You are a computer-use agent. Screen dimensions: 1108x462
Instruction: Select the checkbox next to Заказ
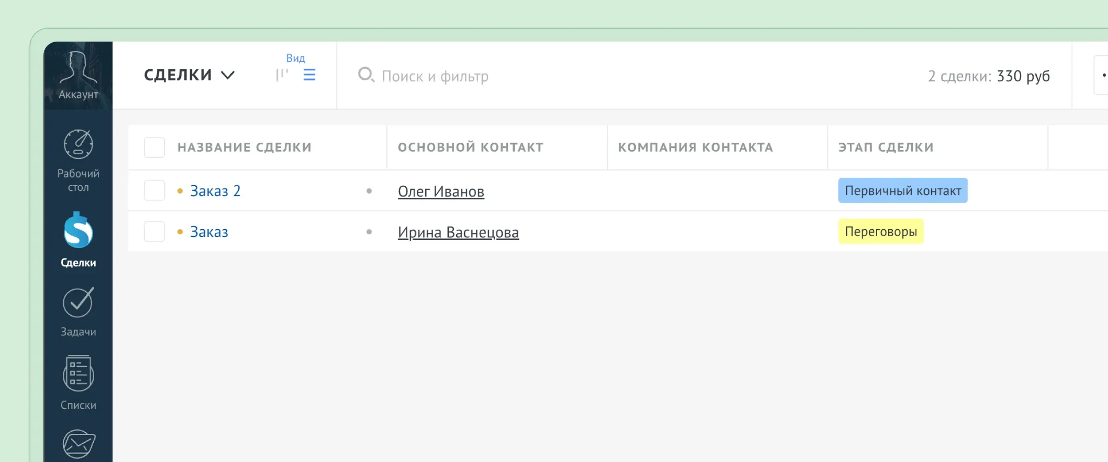point(154,231)
